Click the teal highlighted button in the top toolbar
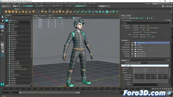The width and height of the screenshot is (173, 97). click(x=29, y=6)
